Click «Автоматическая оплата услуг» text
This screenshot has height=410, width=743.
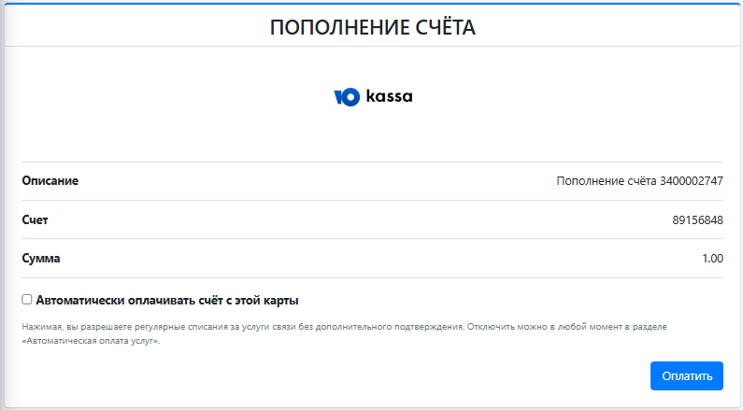coord(91,340)
